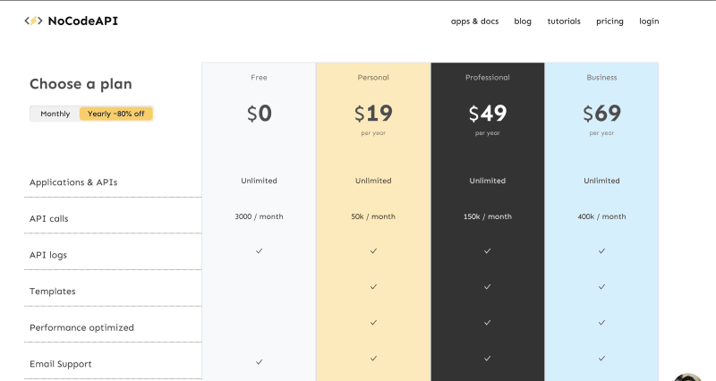716x381 pixels.
Task: Click Email Support checkmark in Free column
Action: [259, 362]
